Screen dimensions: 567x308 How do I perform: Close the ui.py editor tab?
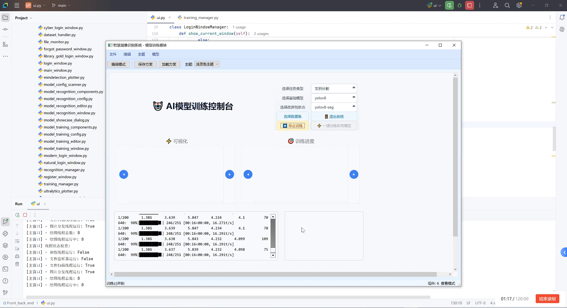pyautogui.click(x=170, y=18)
